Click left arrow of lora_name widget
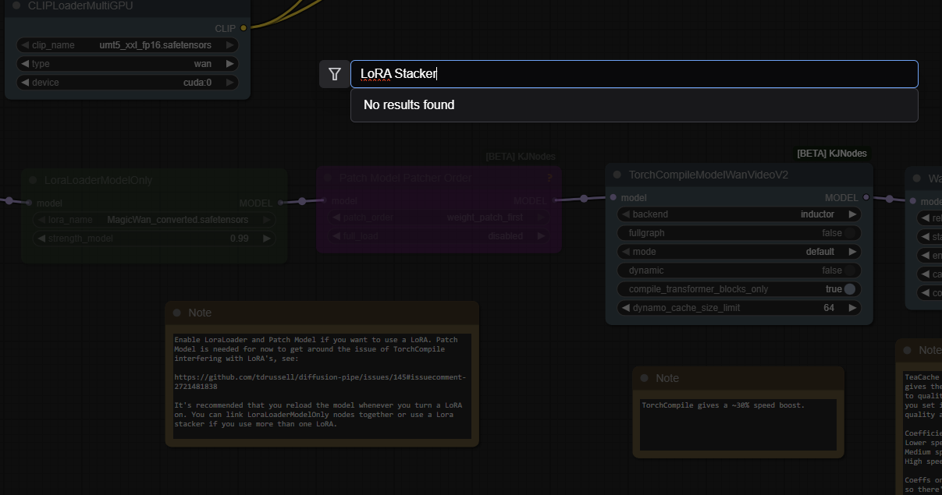 coord(41,220)
